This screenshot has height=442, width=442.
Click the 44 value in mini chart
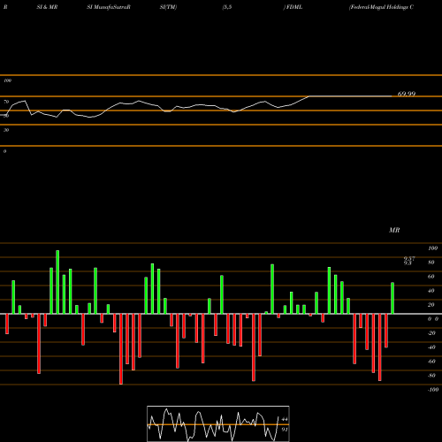pyautogui.click(x=285, y=419)
